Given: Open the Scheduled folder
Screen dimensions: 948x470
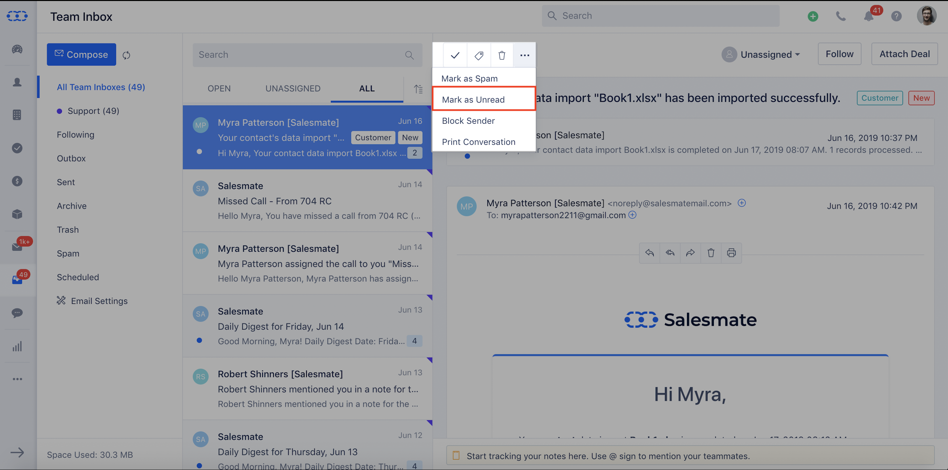Looking at the screenshot, I should click(x=78, y=277).
